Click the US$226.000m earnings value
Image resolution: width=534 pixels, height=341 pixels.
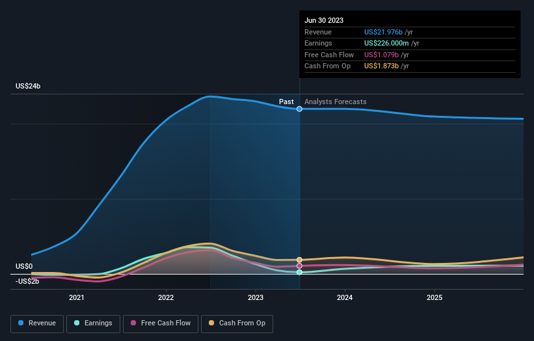coord(386,43)
